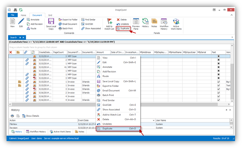Toggle Paid checkbox in last grid row
This screenshot has height=148, width=242.
click(219, 100)
